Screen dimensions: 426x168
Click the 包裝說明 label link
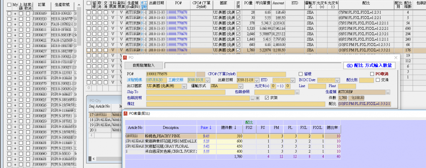coord(134,98)
